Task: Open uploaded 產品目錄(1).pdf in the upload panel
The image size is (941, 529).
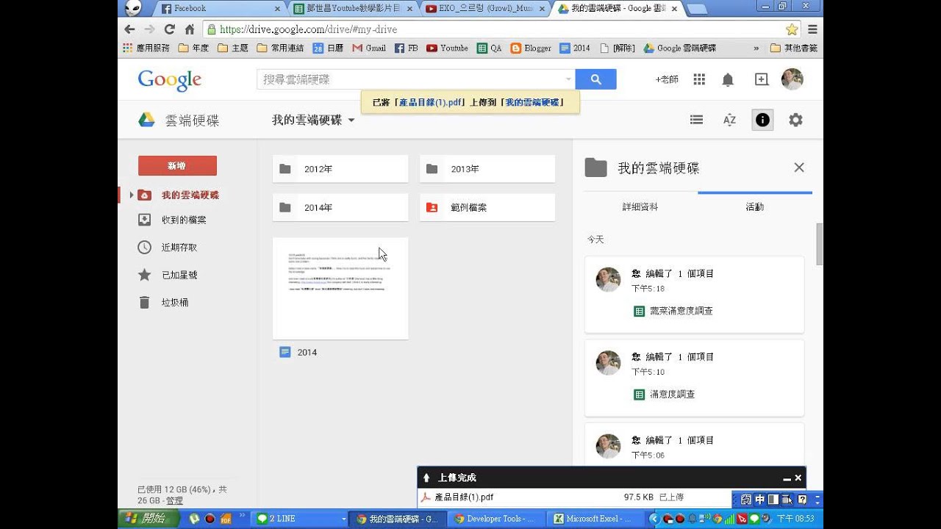Action: (464, 497)
